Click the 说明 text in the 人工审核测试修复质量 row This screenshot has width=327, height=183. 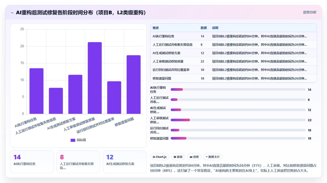(260, 62)
